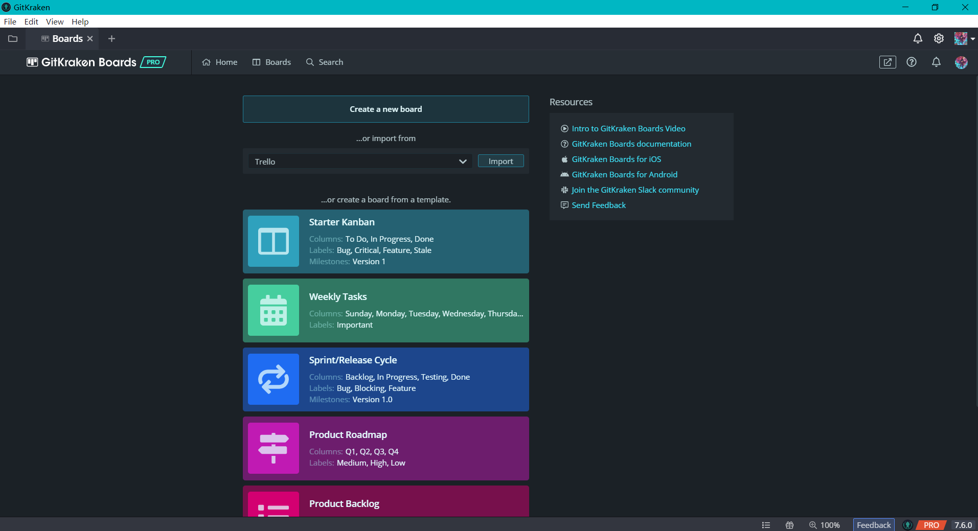Click the PRO badge beside GitKraken Boards
Viewport: 978px width, 531px height.
pyautogui.click(x=153, y=62)
